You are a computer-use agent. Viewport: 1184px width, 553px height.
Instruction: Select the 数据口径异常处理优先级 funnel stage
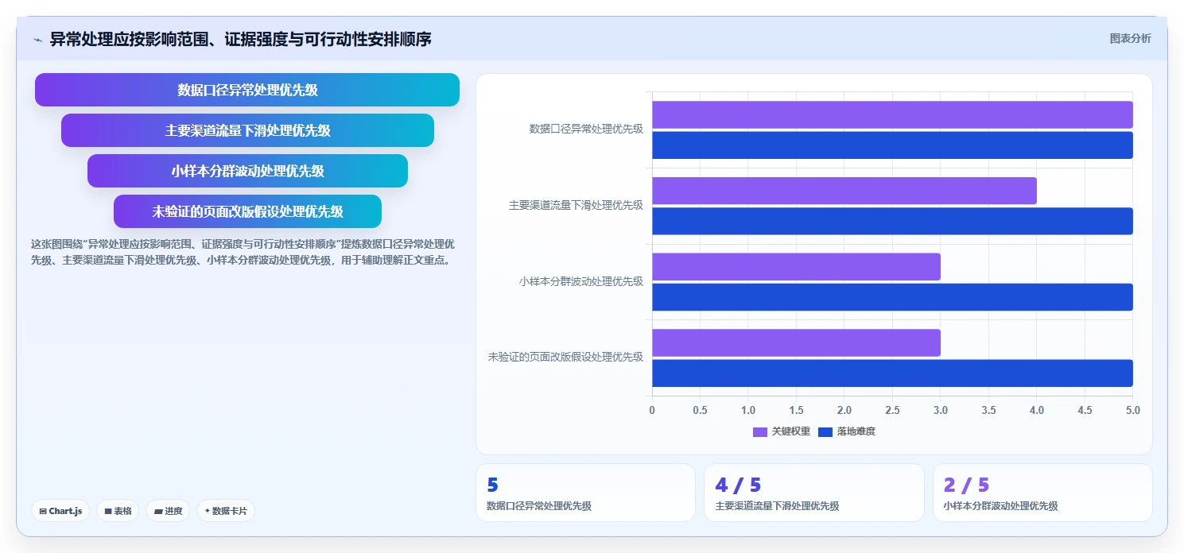[247, 90]
